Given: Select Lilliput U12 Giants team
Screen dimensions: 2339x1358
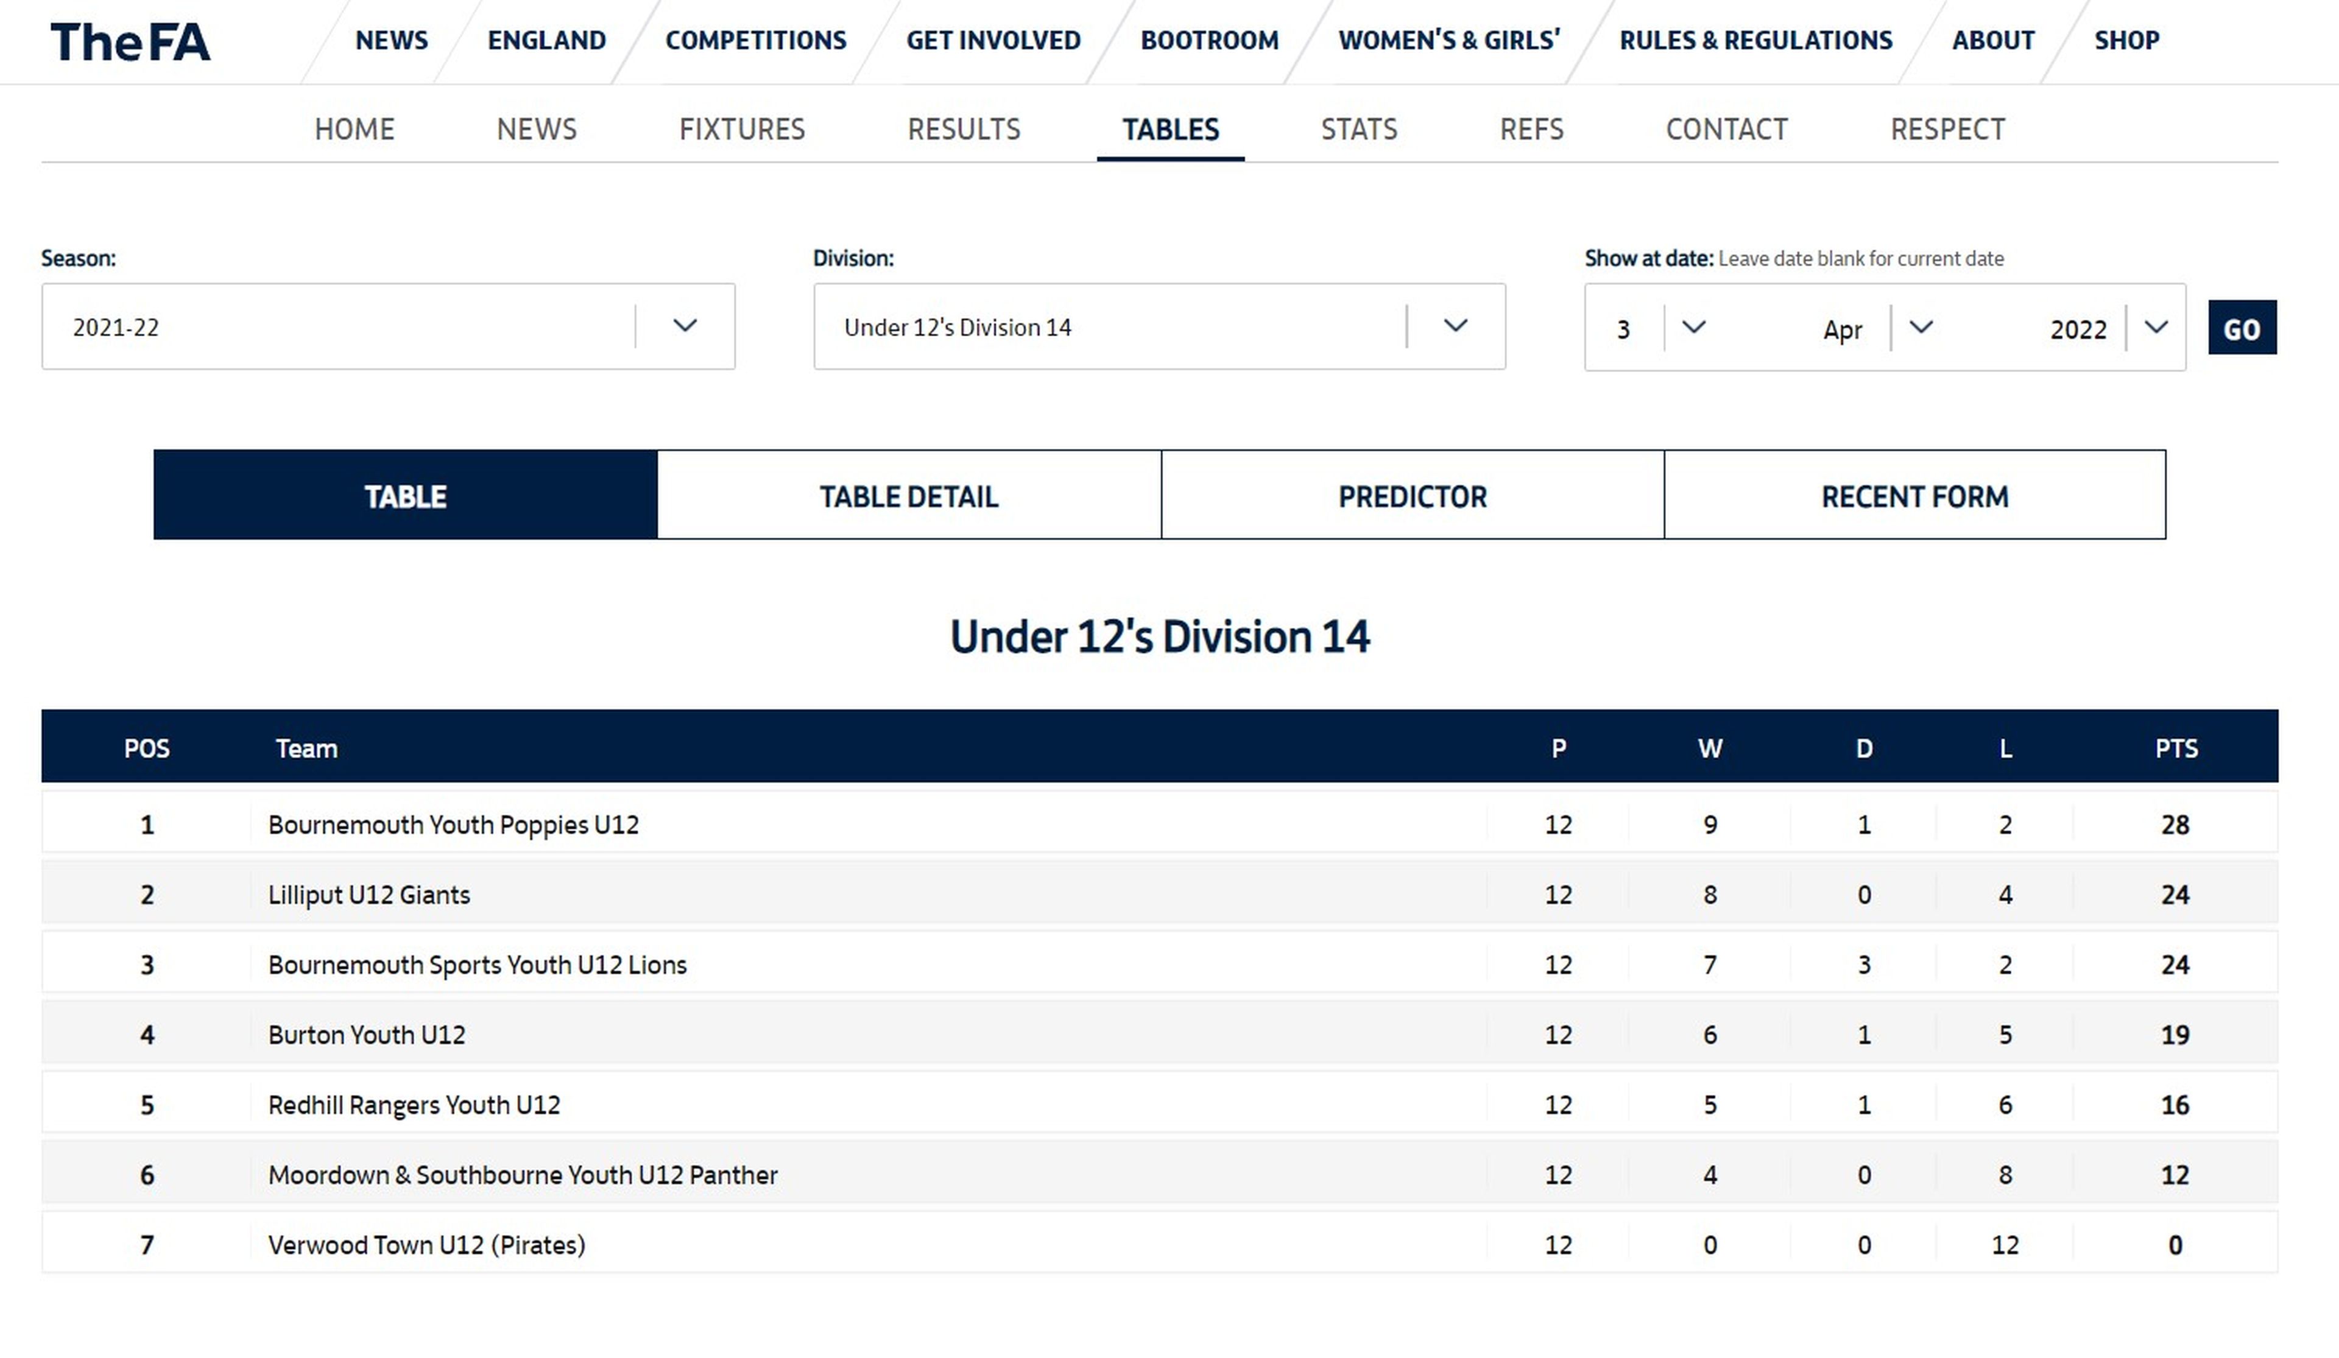Looking at the screenshot, I should pyautogui.click(x=369, y=895).
